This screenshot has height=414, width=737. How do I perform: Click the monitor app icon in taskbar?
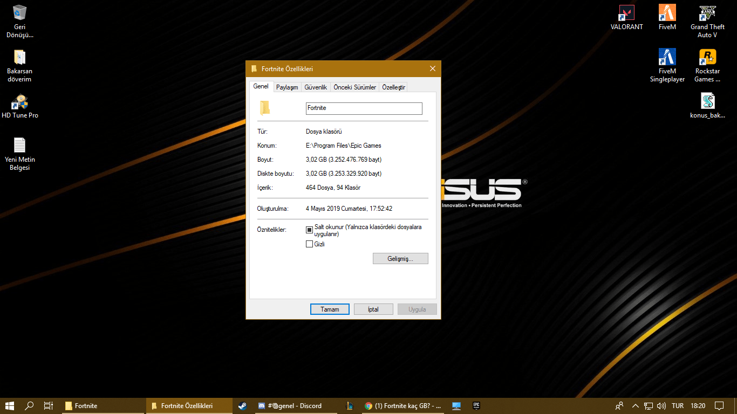(x=456, y=406)
